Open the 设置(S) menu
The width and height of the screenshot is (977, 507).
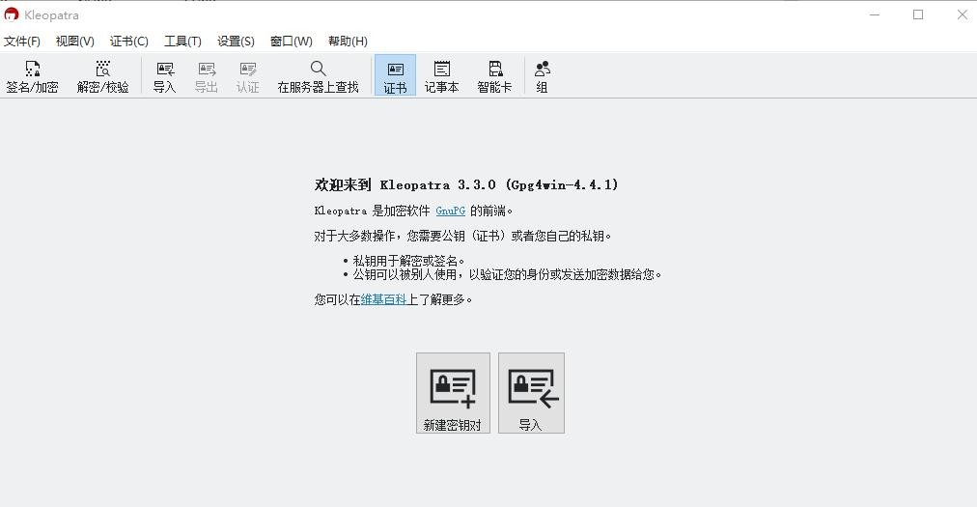236,42
